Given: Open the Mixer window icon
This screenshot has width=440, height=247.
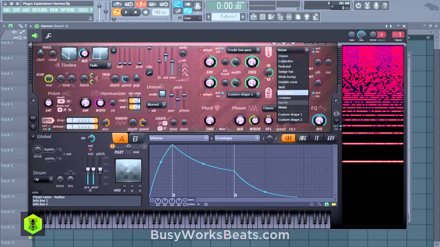Looking at the screenshot, I should click(289, 16).
